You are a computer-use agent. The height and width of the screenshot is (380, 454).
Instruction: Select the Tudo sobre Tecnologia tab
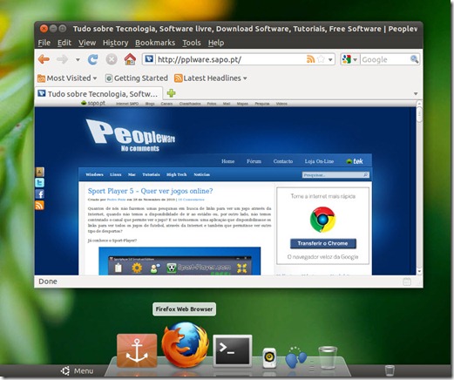98,94
